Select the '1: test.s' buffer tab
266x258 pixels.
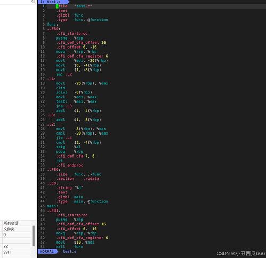(x=53, y=2)
